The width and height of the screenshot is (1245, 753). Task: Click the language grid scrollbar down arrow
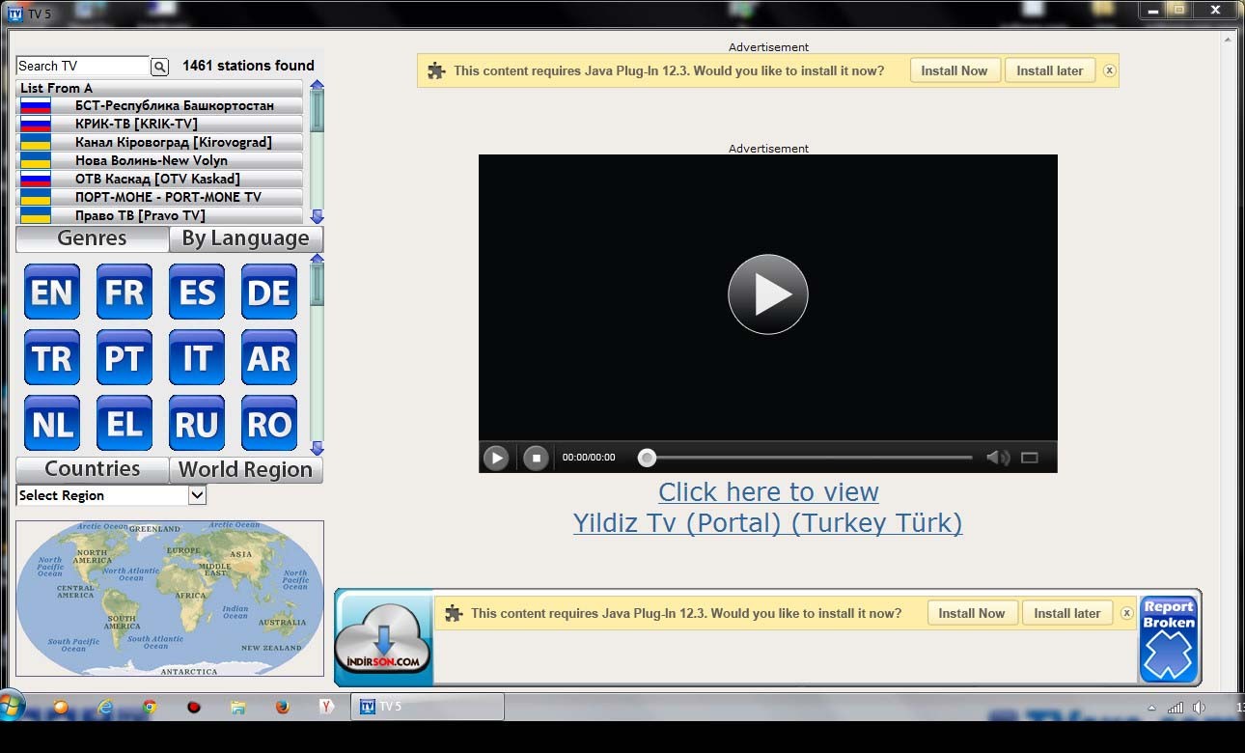coord(317,449)
